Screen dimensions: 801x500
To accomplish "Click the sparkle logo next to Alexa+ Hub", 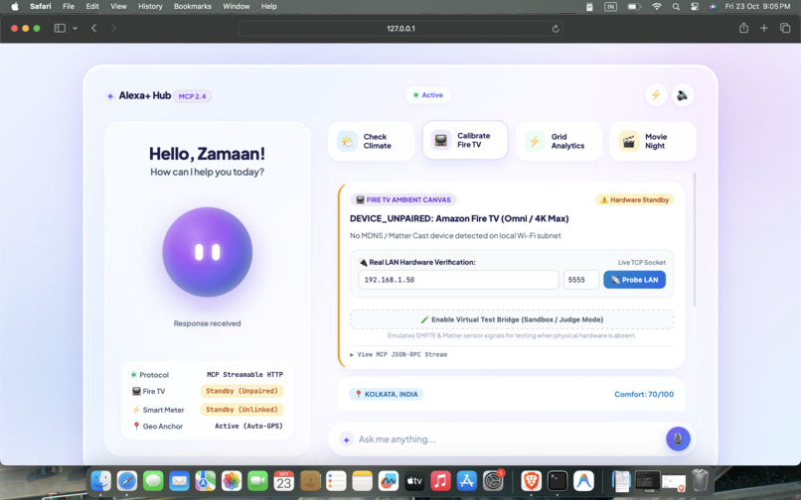I will pos(110,96).
